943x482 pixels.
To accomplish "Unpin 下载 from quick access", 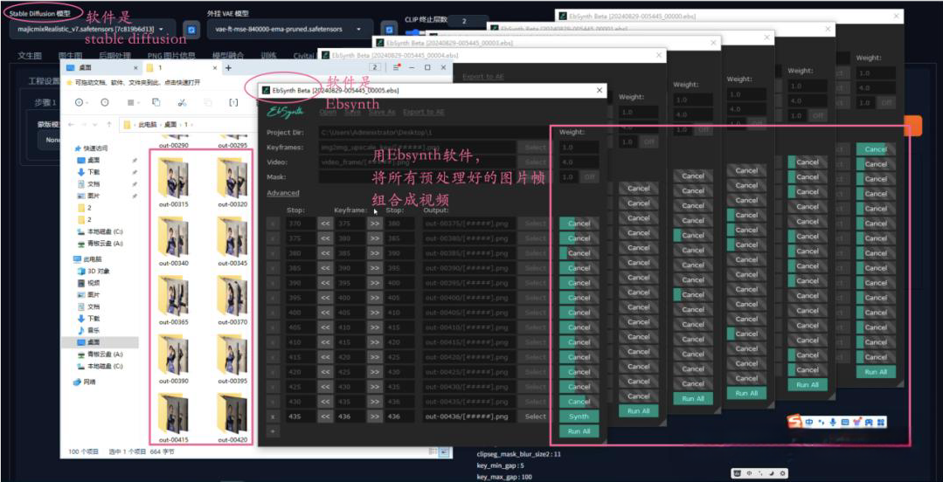I will point(134,172).
